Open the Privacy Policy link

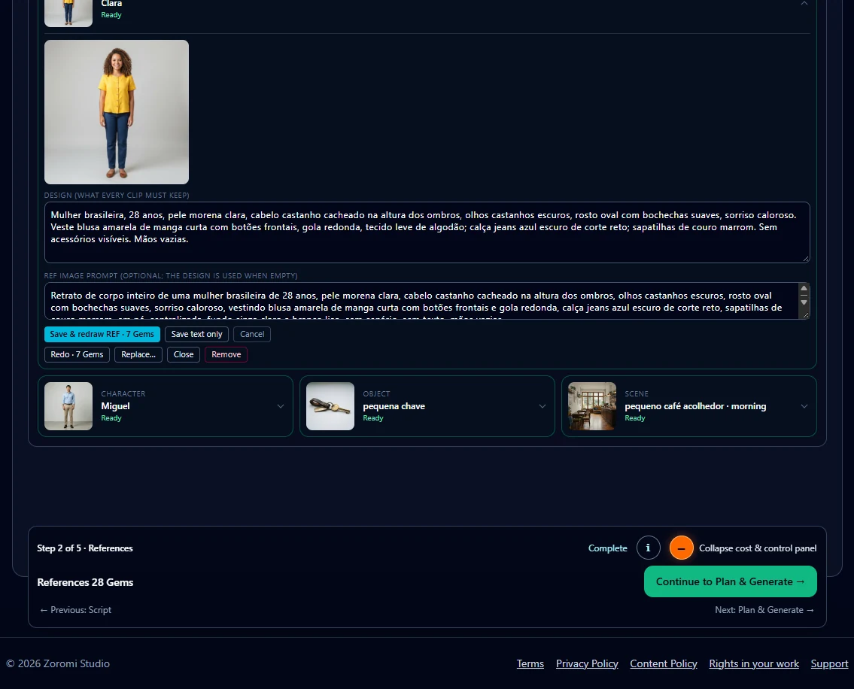coord(587,664)
